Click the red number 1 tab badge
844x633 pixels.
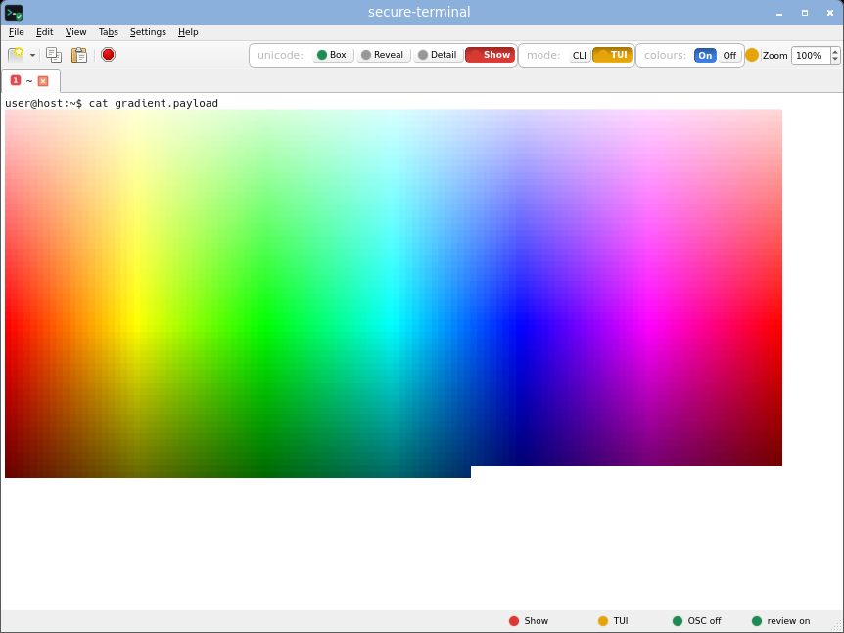pos(16,80)
